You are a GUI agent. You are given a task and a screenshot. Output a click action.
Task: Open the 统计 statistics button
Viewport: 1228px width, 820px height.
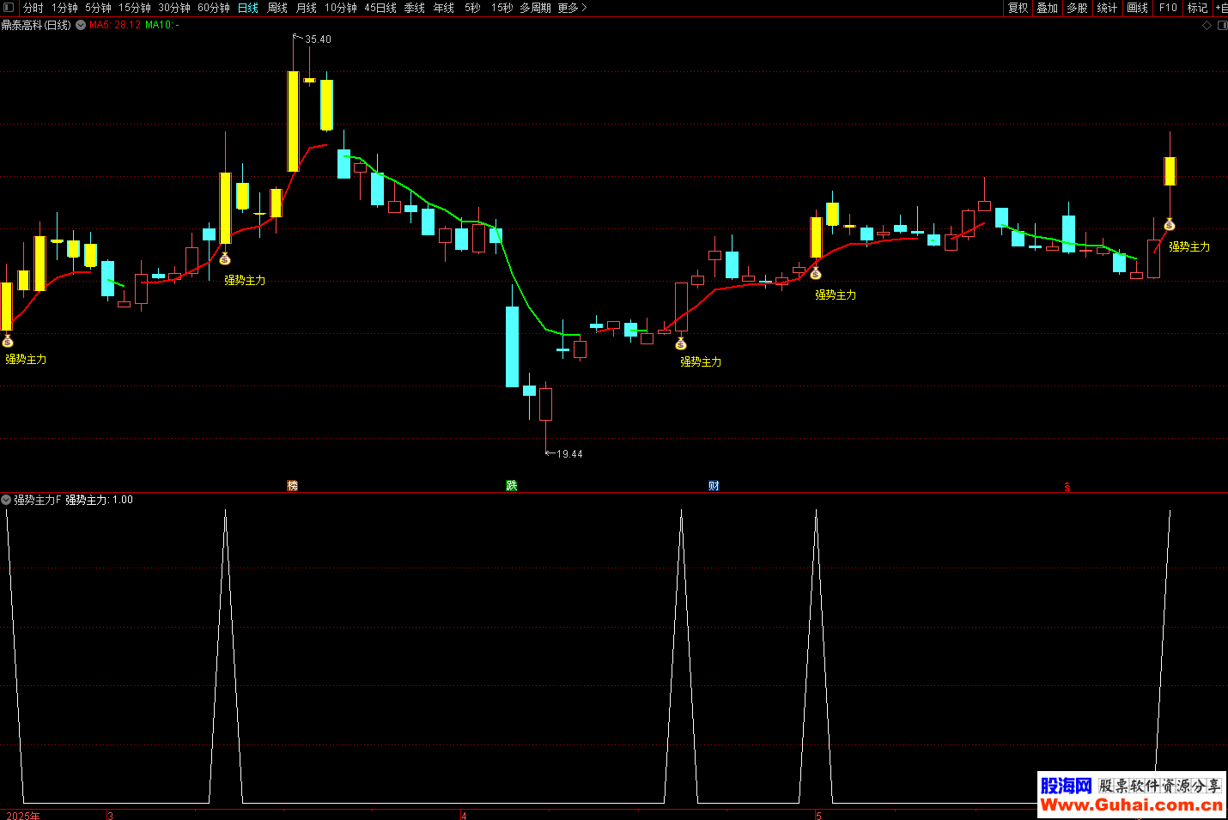point(1108,8)
